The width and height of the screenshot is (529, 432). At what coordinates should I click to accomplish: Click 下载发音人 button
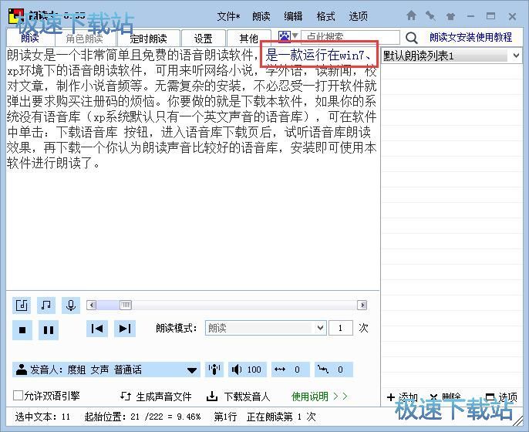coord(238,397)
